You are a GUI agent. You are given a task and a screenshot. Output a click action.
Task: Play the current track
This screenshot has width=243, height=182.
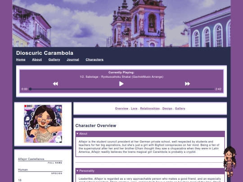(x=121, y=84)
